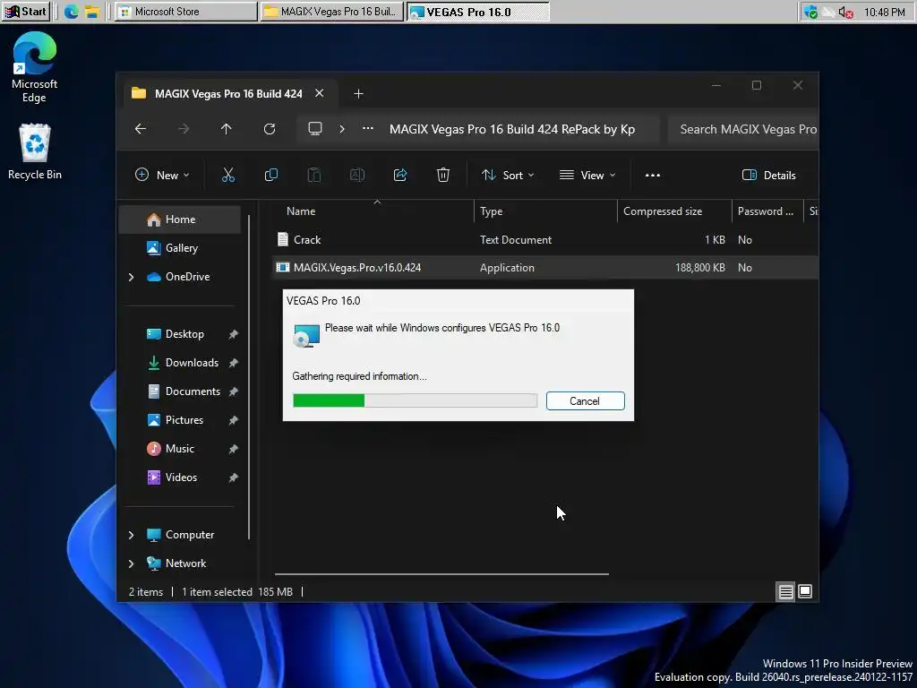
Task: Click the Cut scissors icon
Action: tap(228, 175)
